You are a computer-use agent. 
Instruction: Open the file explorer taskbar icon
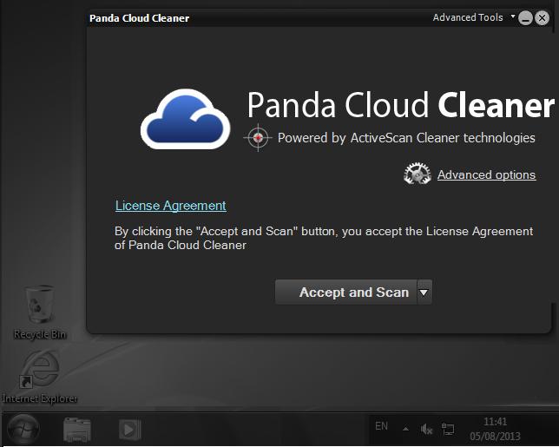point(77,430)
